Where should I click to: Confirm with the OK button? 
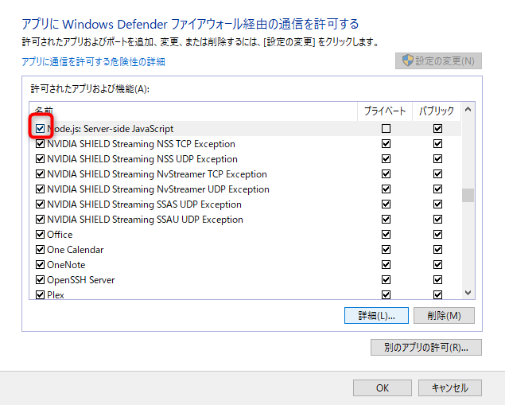click(x=383, y=388)
